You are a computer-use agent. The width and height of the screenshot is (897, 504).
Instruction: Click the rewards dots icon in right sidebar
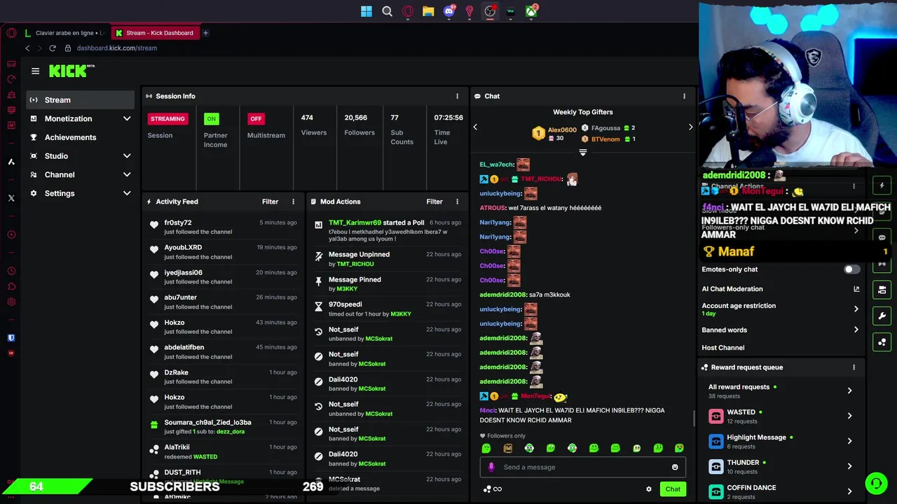pos(882,342)
